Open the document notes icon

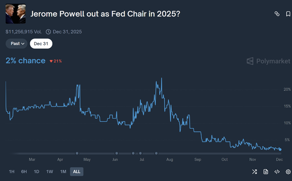(x=266, y=172)
